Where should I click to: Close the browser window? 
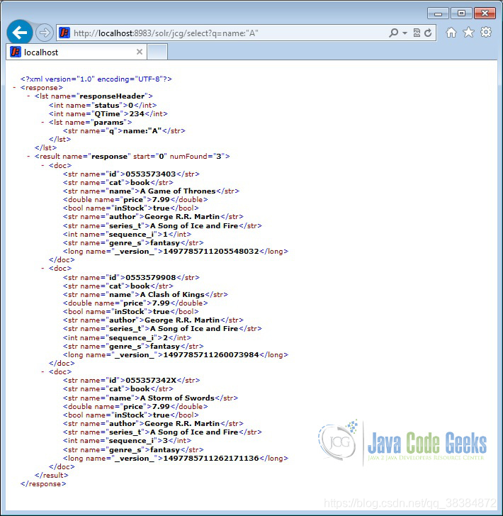[485, 13]
